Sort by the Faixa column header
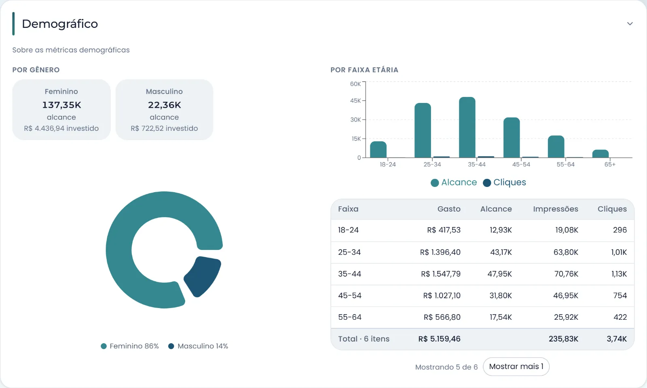This screenshot has height=388, width=647. 348,209
